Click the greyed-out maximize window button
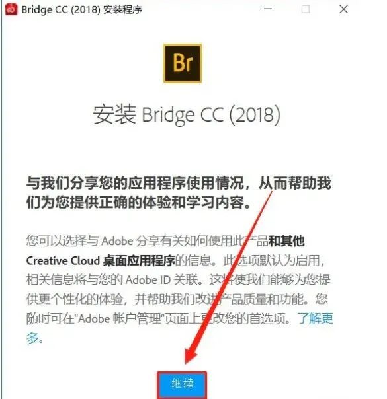The image size is (387, 399). pyautogui.click(x=306, y=9)
